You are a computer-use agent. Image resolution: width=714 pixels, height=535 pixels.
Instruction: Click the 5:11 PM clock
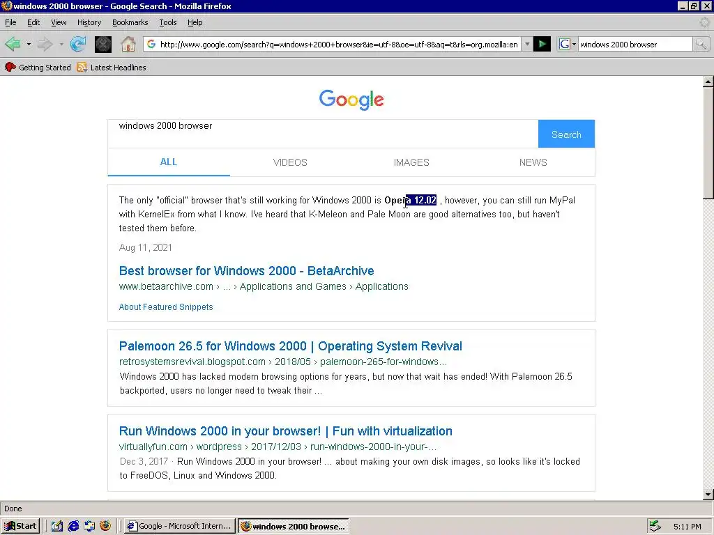pyautogui.click(x=687, y=527)
